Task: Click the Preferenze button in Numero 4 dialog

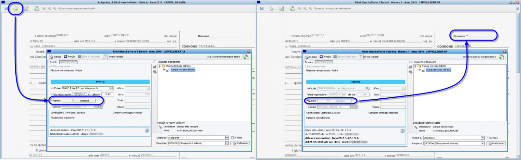Action: tap(496, 143)
